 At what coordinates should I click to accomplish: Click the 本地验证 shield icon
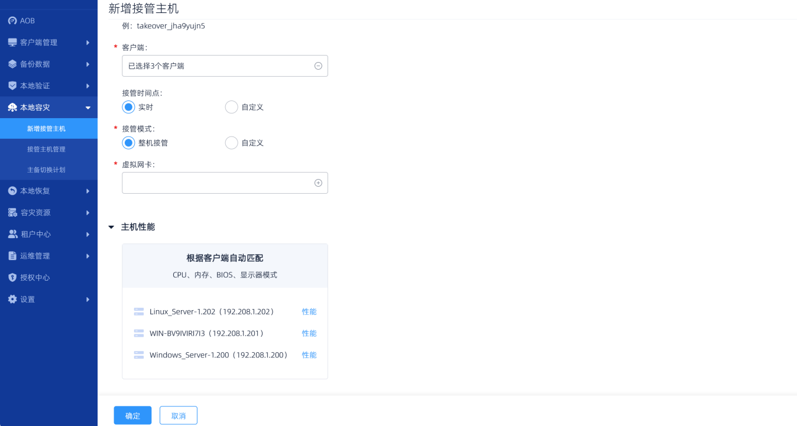coord(12,86)
